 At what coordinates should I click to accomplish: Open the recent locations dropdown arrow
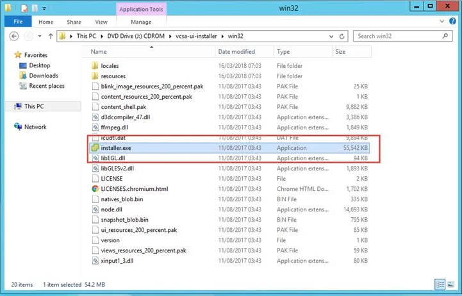[40, 37]
